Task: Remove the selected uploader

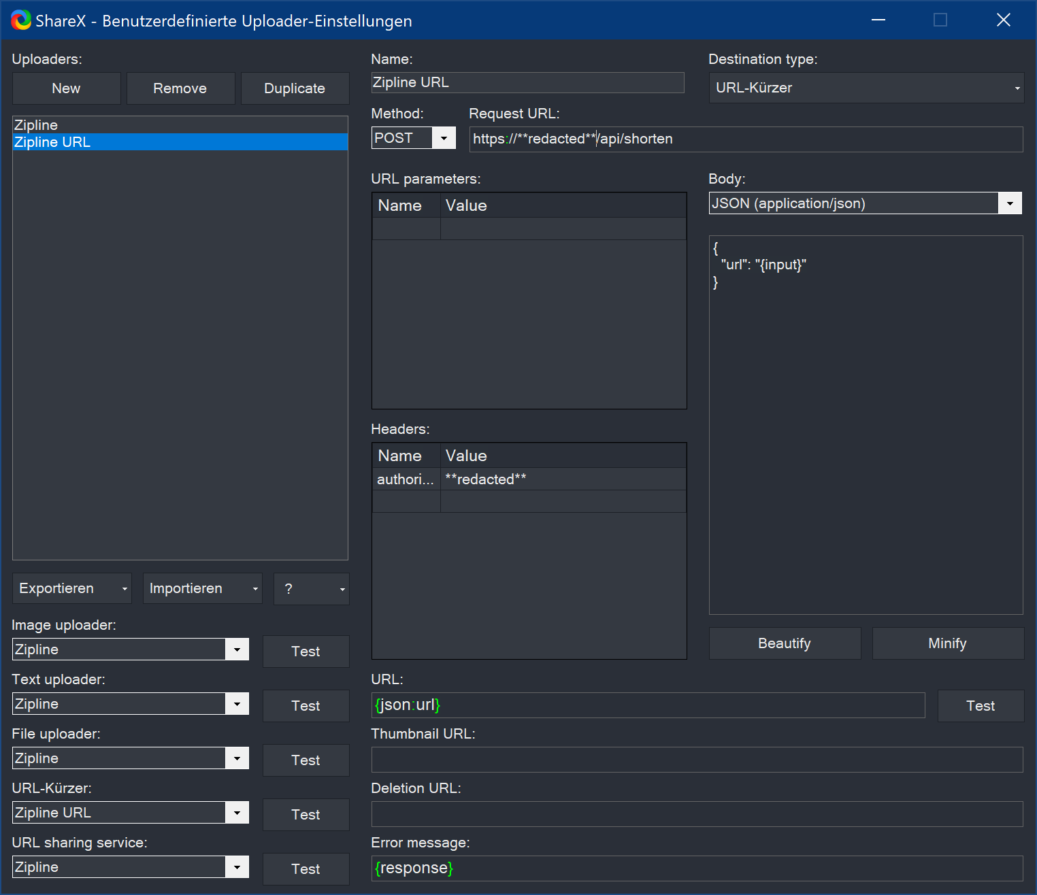Action: tap(180, 88)
